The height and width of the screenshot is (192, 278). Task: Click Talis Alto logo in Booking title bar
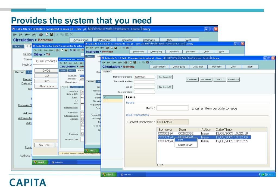point(103,58)
